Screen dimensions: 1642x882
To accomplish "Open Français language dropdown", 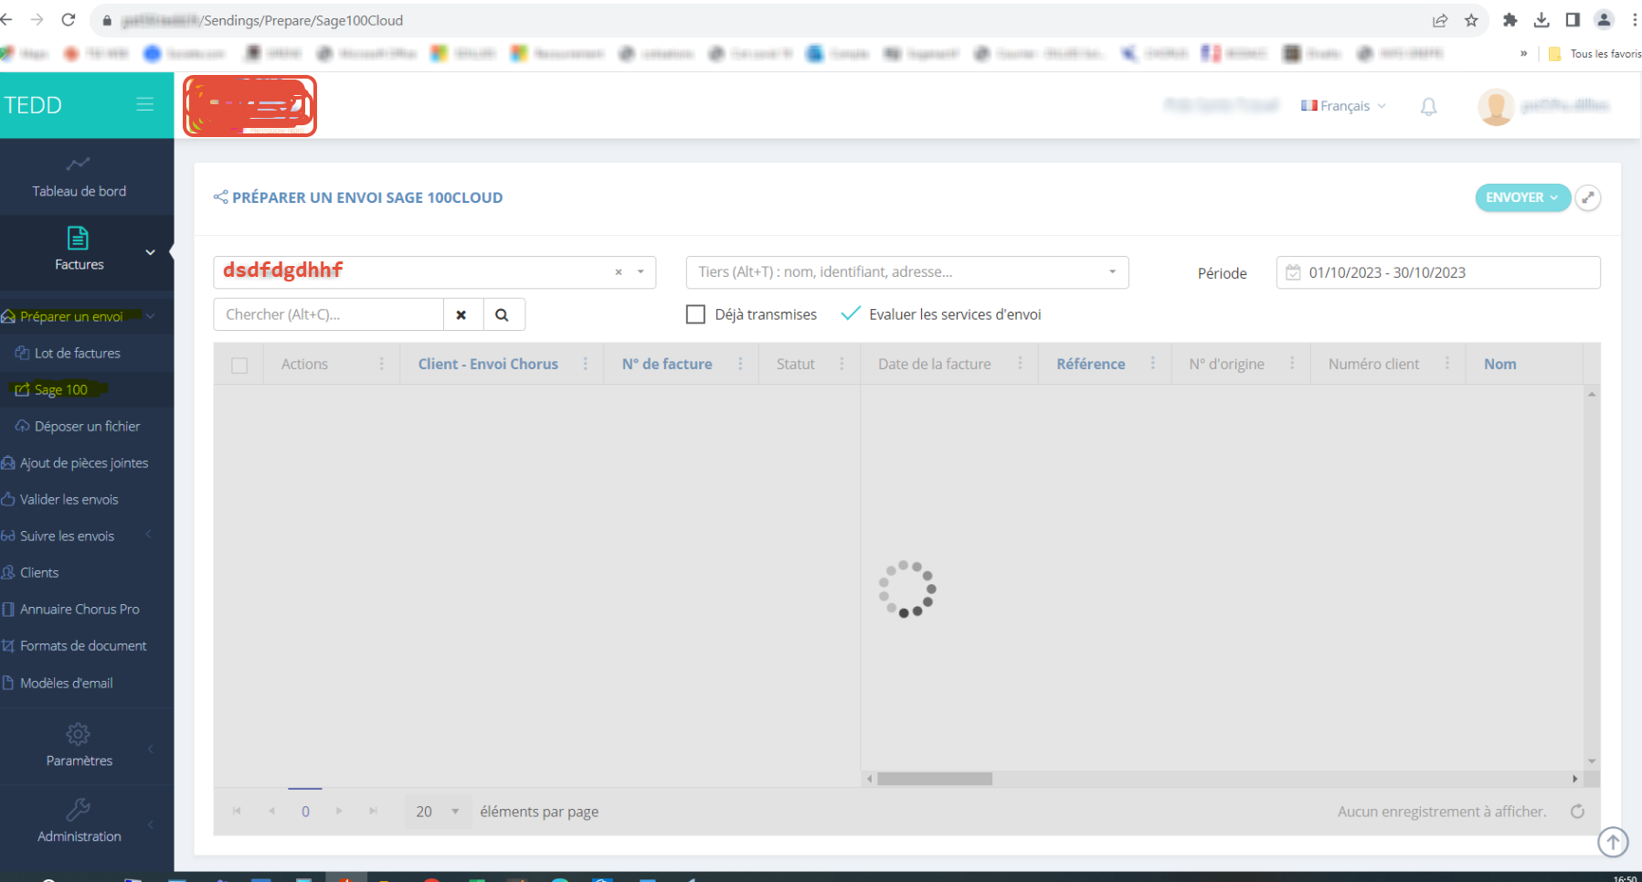I will (x=1343, y=106).
